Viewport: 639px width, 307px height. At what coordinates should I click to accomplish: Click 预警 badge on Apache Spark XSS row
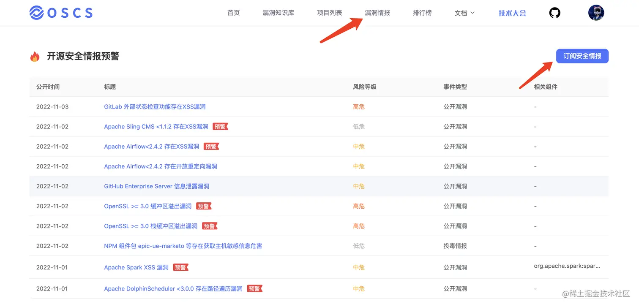tap(180, 267)
